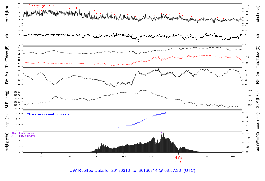Viewport: 265px width, 181px height.
Task: Click the 1022 hPa tick value
Action: click(249, 105)
